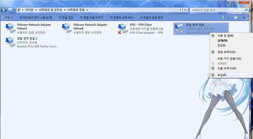Viewport: 253px width, 139px height.
Task: Click Realtek PCIe GBE Family Contr... text
Action: click(x=38, y=46)
